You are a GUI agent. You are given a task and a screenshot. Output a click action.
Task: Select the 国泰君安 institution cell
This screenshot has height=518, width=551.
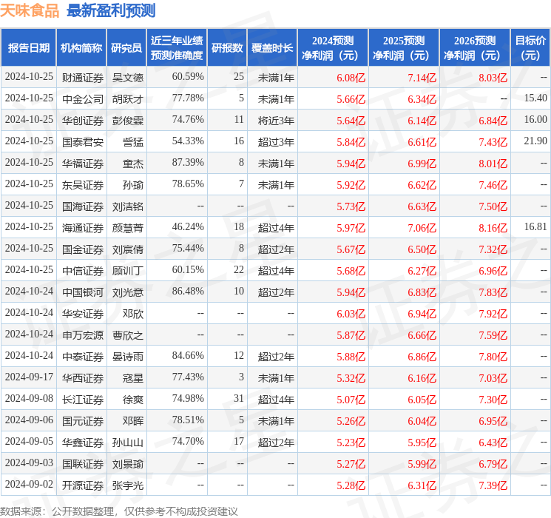coord(83,142)
